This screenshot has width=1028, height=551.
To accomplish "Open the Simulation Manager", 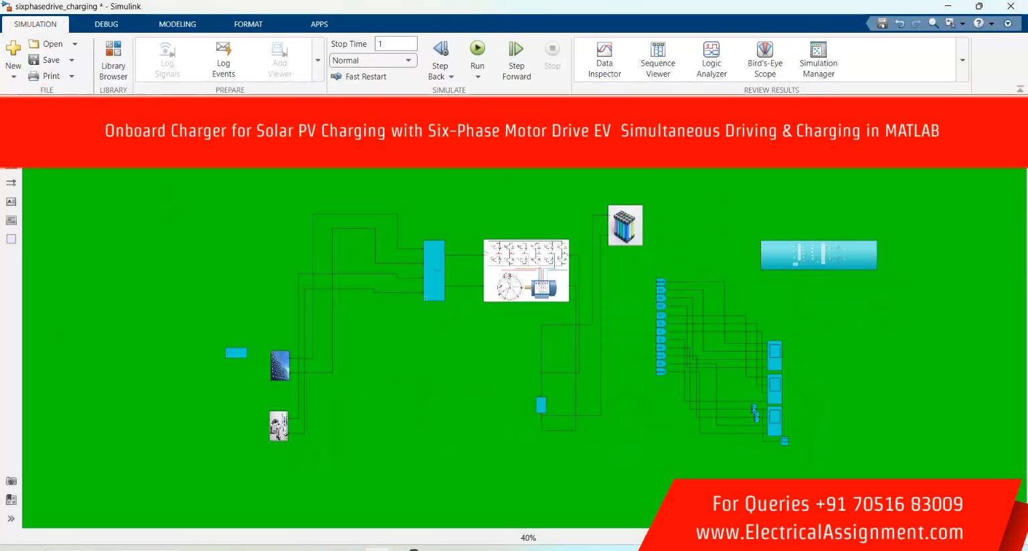I will tap(818, 60).
